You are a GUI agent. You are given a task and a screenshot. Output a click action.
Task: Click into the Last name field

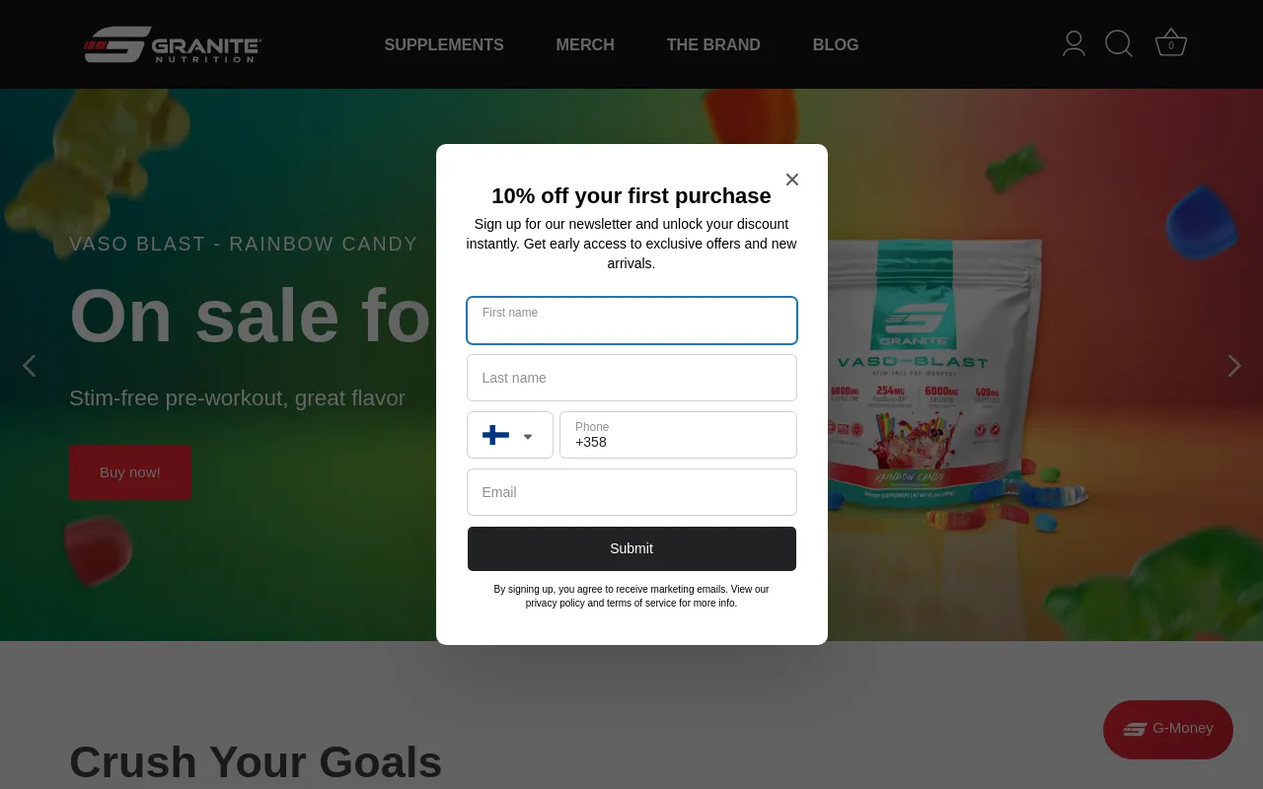click(x=631, y=378)
